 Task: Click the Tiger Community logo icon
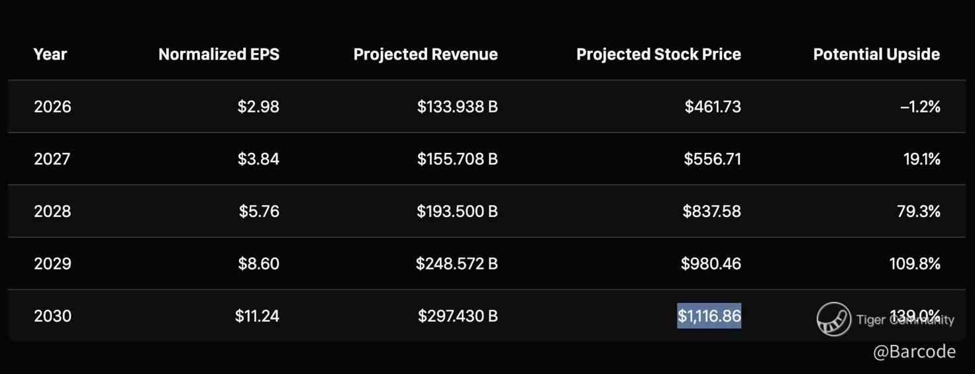[833, 319]
